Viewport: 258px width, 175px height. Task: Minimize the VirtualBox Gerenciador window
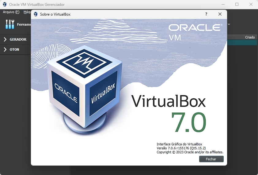tap(223, 4)
